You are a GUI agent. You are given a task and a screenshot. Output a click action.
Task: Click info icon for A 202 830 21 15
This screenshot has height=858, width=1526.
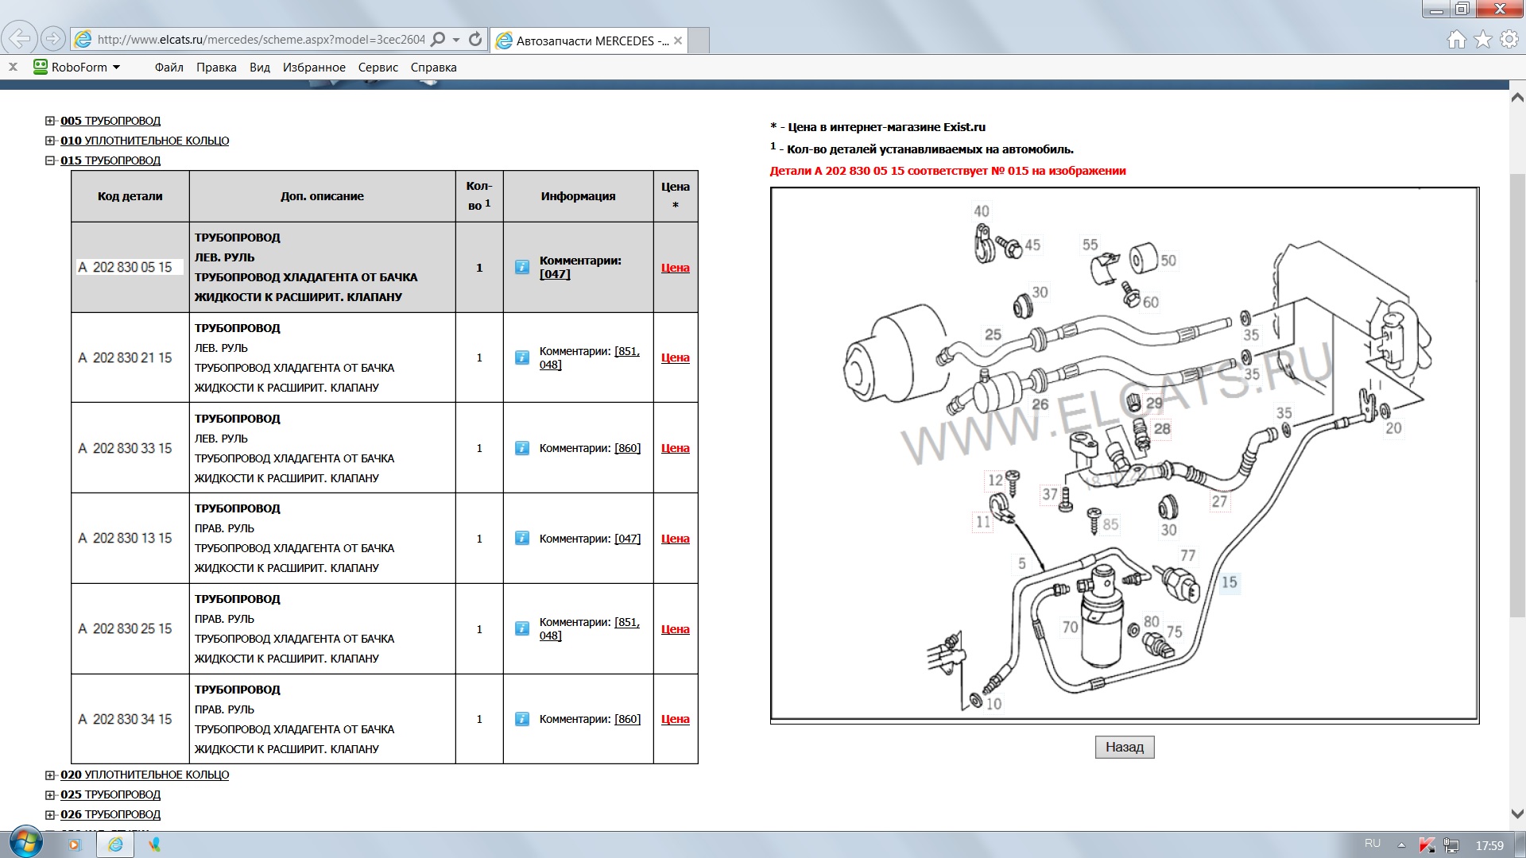point(522,357)
